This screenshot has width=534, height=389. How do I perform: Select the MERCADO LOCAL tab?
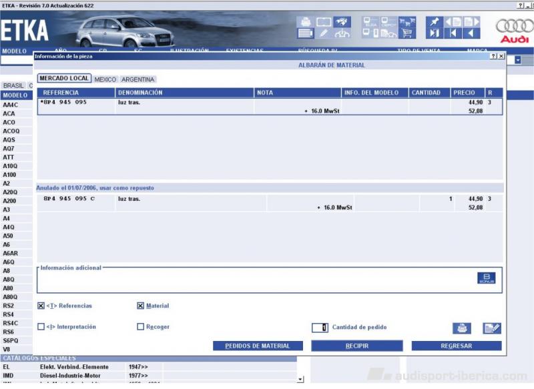63,79
